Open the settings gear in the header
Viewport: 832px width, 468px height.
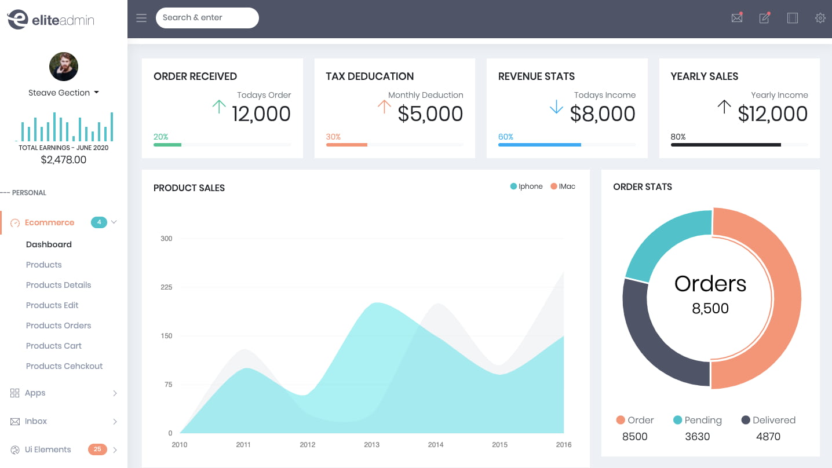(820, 18)
